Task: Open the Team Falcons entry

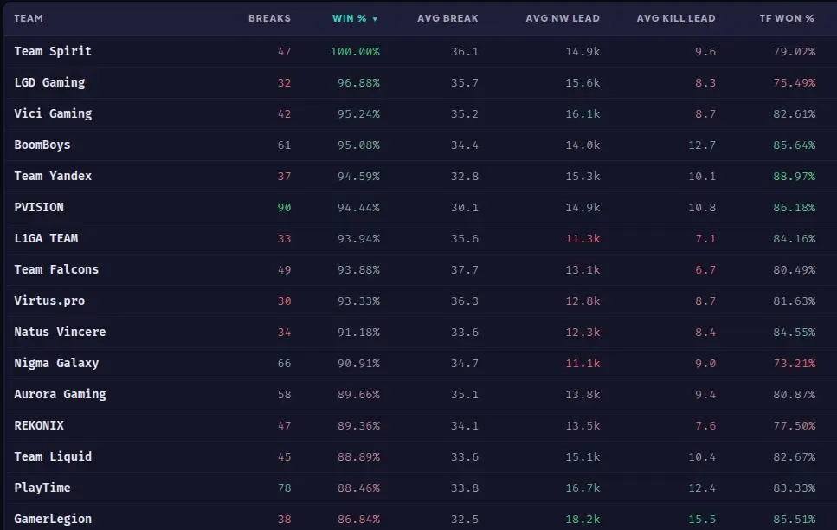Action: (56, 269)
